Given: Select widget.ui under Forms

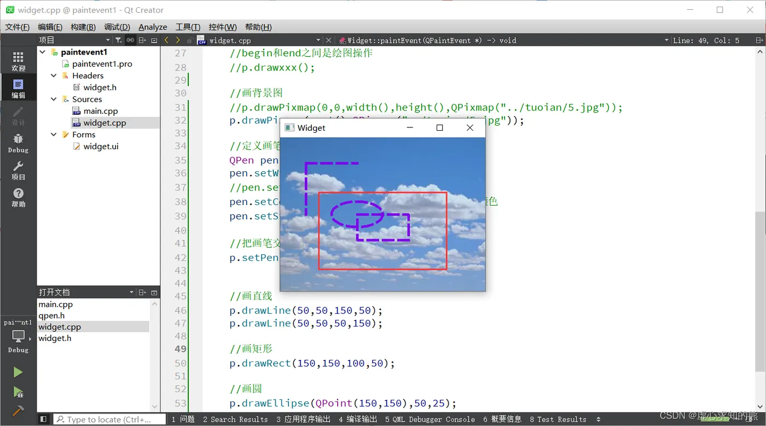Looking at the screenshot, I should (101, 147).
